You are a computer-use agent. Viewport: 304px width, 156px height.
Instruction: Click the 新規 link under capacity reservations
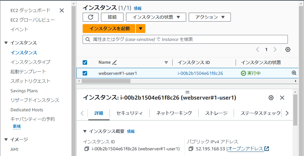coord(17,127)
